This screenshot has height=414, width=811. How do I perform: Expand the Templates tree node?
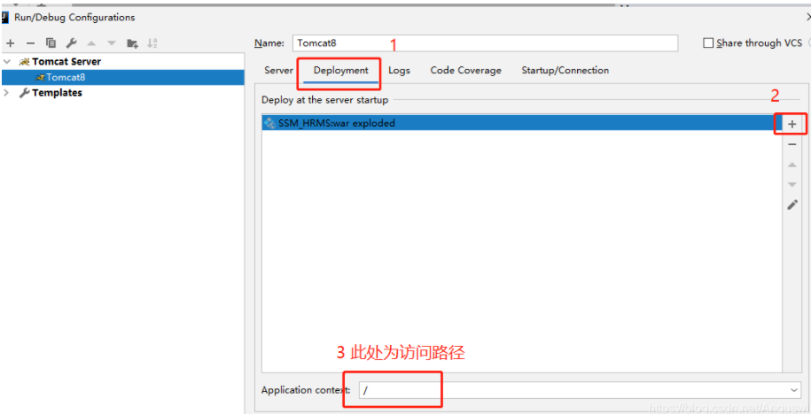[x=7, y=93]
